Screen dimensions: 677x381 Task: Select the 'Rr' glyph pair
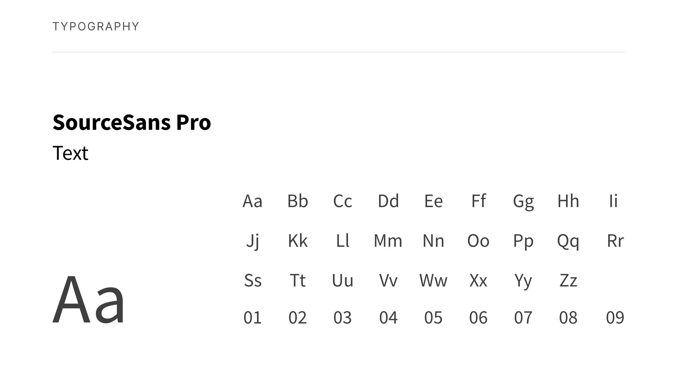(x=615, y=241)
